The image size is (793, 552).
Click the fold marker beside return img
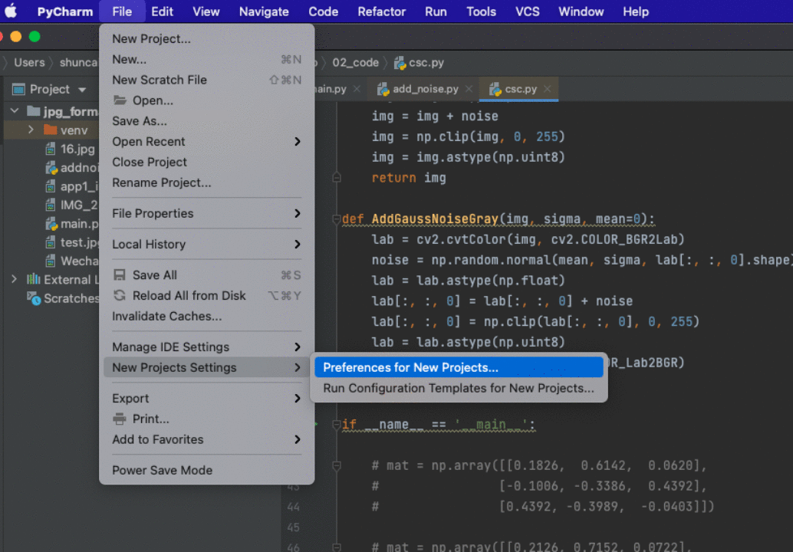tap(337, 178)
